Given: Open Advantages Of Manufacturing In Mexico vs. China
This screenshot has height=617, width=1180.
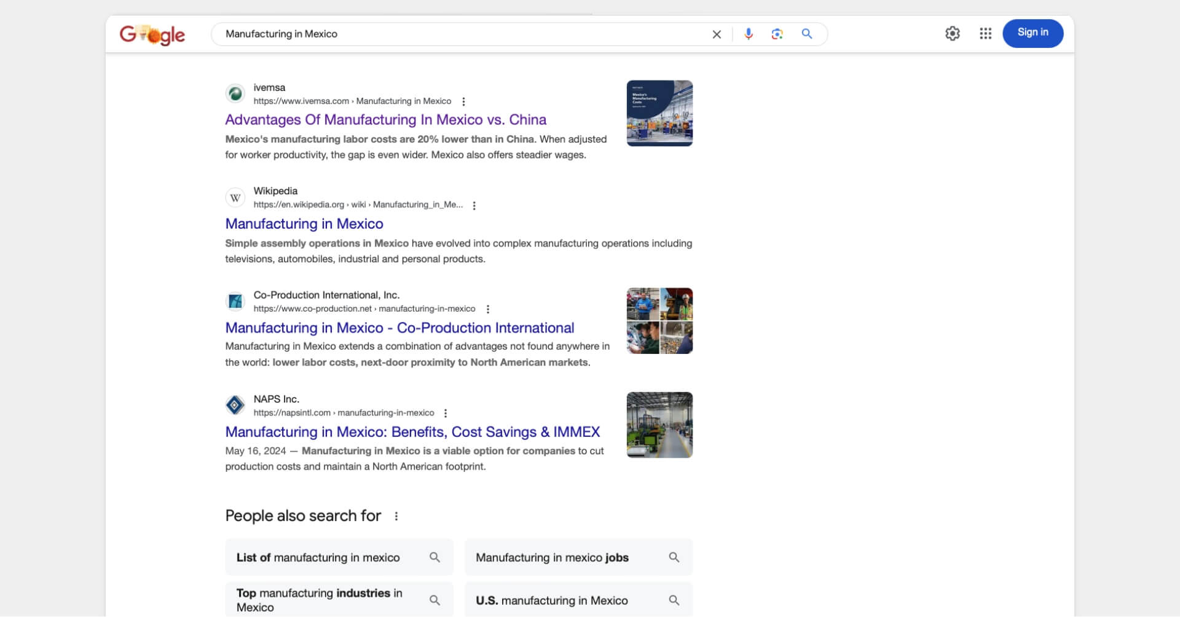Looking at the screenshot, I should [385, 120].
